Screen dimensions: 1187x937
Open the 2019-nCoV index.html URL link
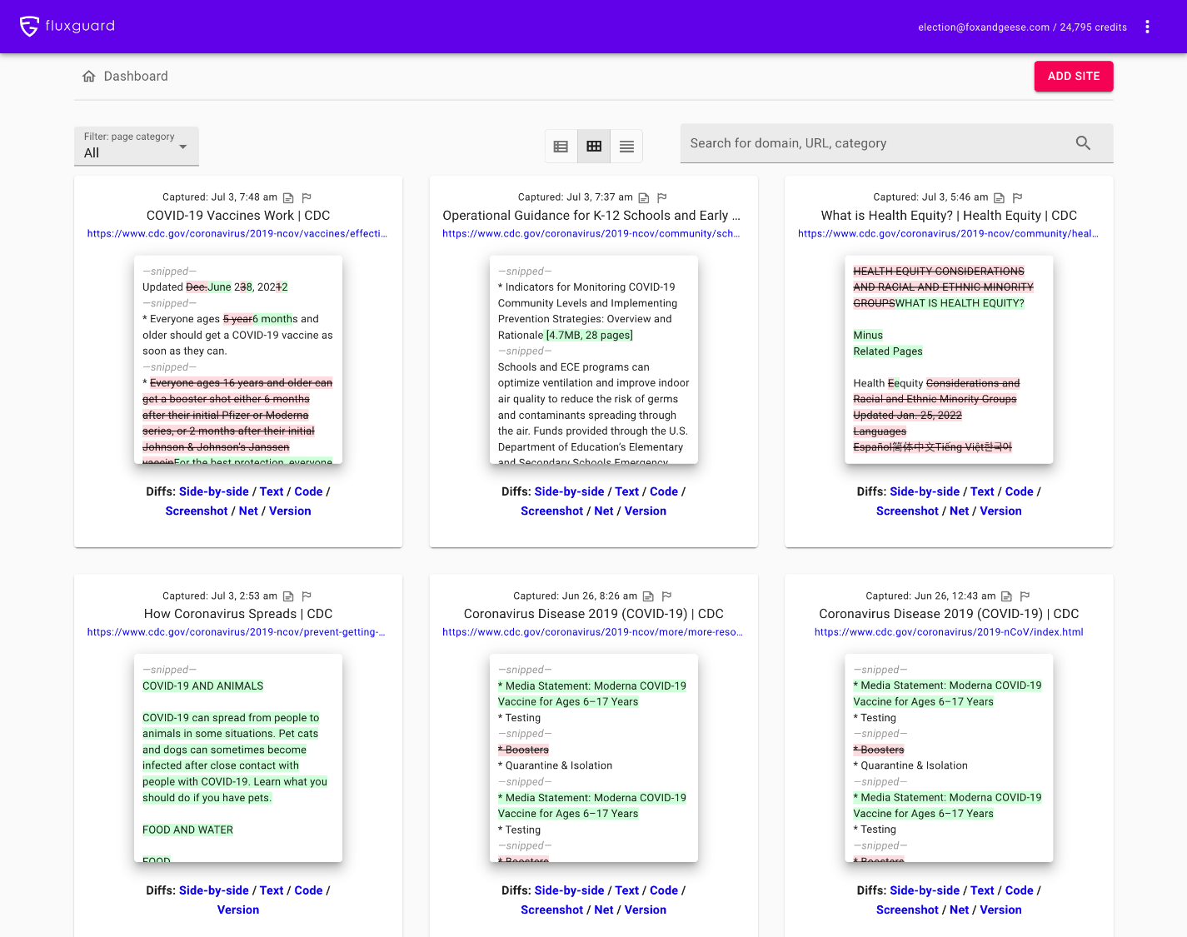(x=949, y=632)
